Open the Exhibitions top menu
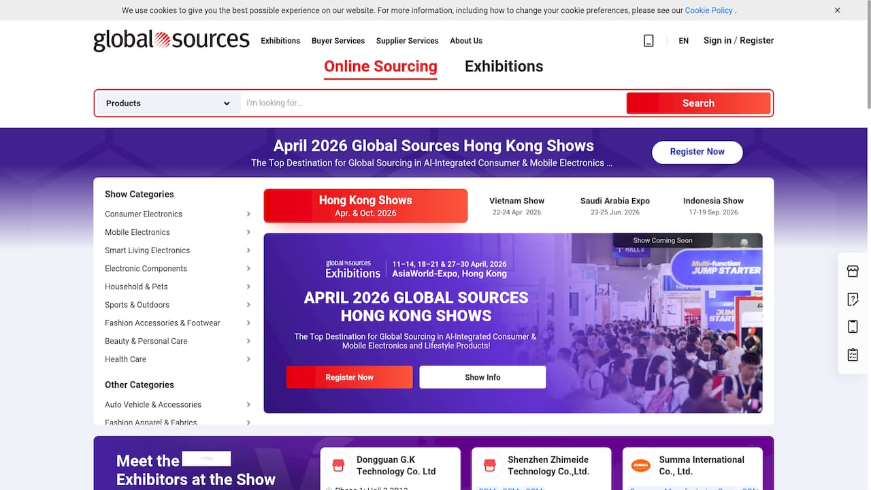 (280, 41)
